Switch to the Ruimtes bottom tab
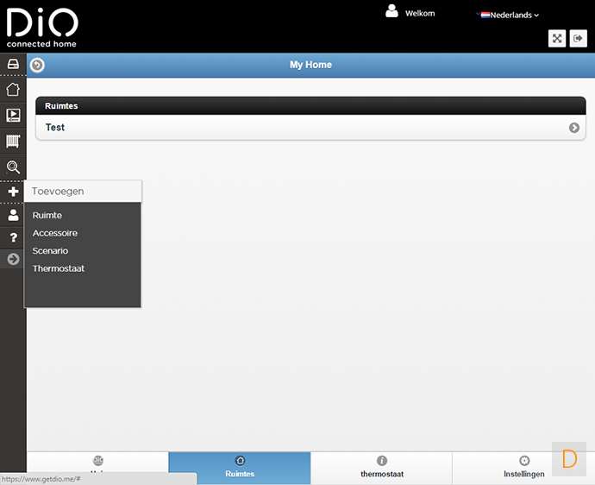The height and width of the screenshot is (485, 595). click(240, 468)
